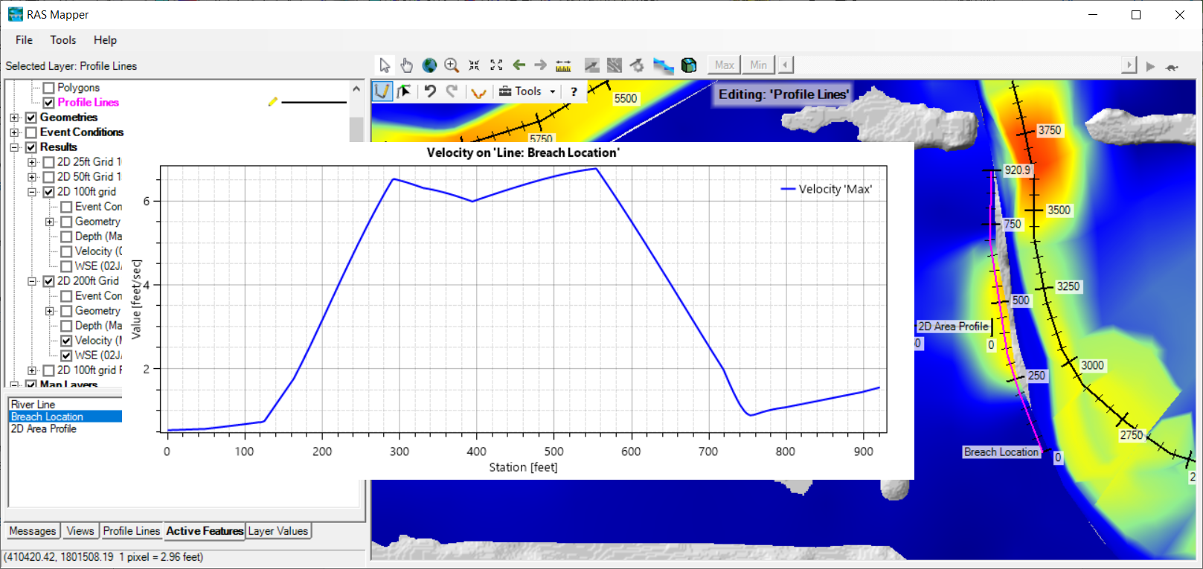Click the layer tree scrollbar up arrow
Screen dimensions: 1203x569
(356, 89)
